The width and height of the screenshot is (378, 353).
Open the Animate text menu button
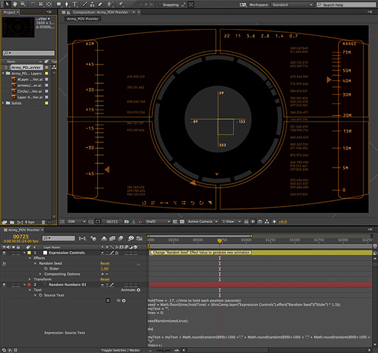[x=138, y=290]
